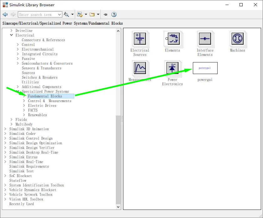Click the pin library browser icon
Image resolution: width=263 pixels, height=218 pixels.
(x=105, y=15)
